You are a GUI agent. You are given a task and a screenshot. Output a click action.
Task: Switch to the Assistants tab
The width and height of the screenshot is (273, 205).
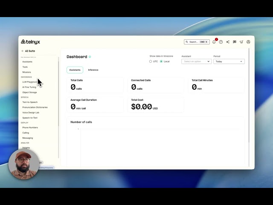75,70
